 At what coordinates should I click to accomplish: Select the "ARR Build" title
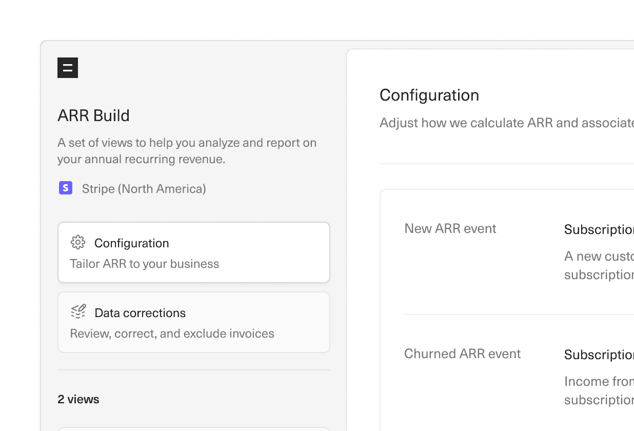point(93,115)
